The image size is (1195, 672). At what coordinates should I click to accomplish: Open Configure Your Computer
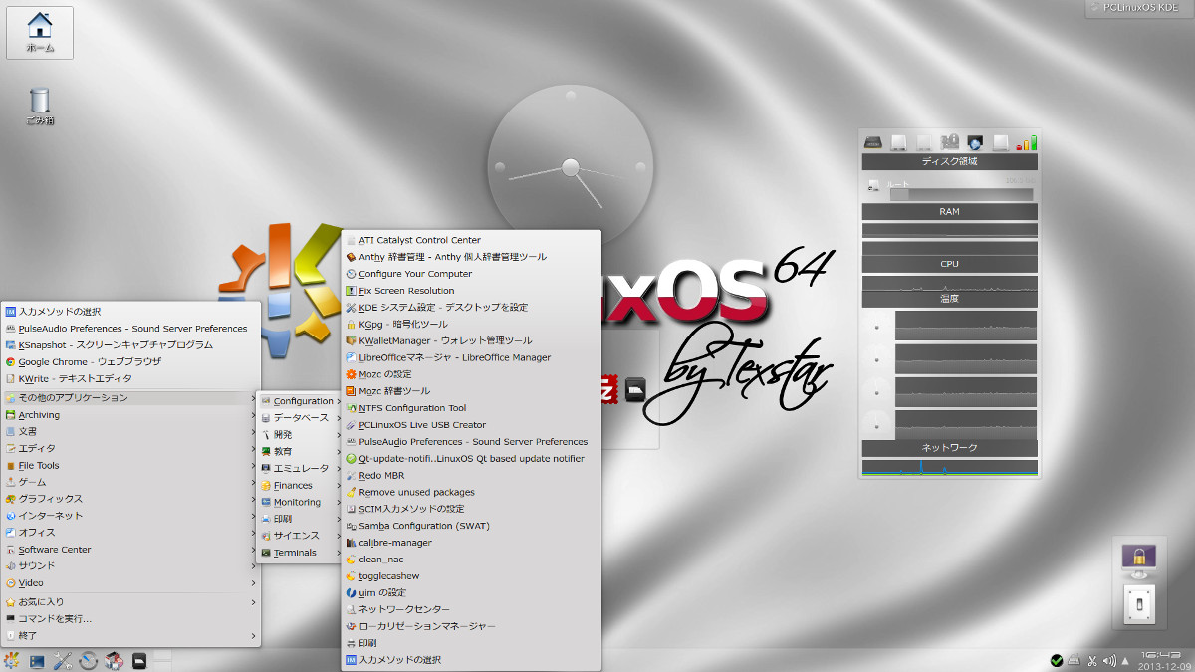click(471, 274)
